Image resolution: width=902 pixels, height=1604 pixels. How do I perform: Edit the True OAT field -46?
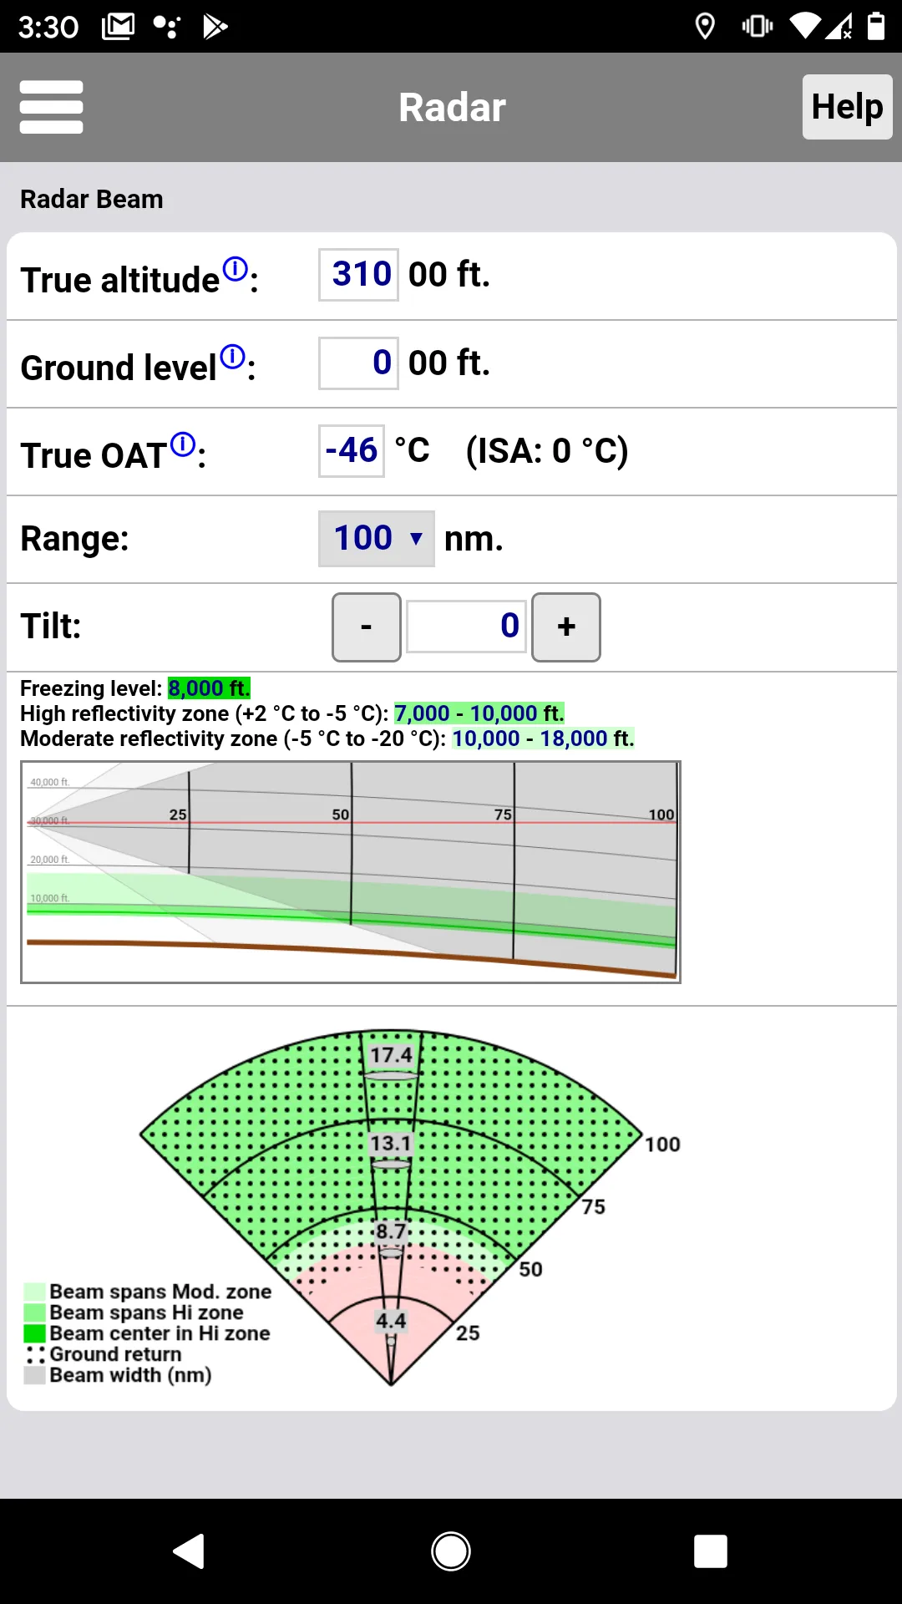coord(352,451)
